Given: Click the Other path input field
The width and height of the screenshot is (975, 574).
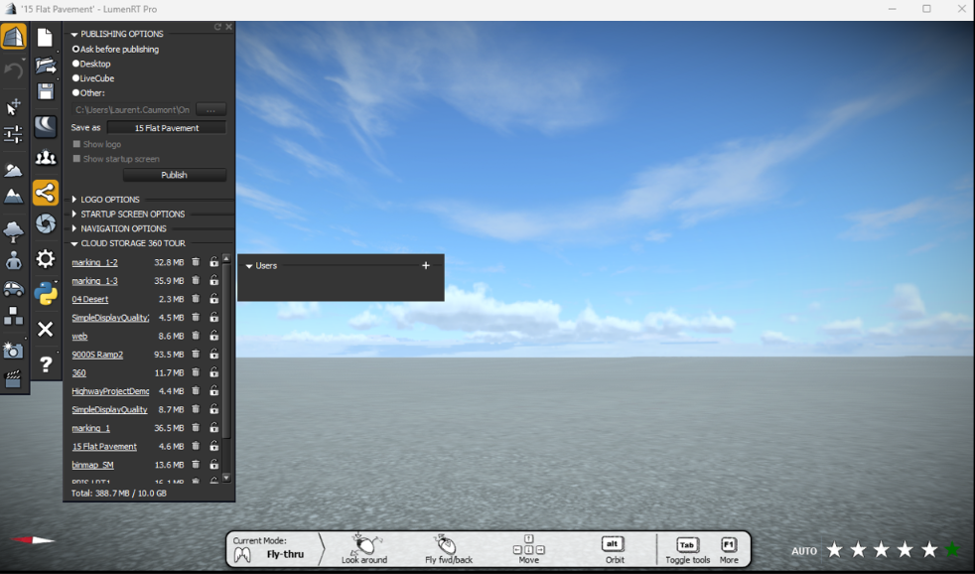Looking at the screenshot, I should pyautogui.click(x=132, y=109).
